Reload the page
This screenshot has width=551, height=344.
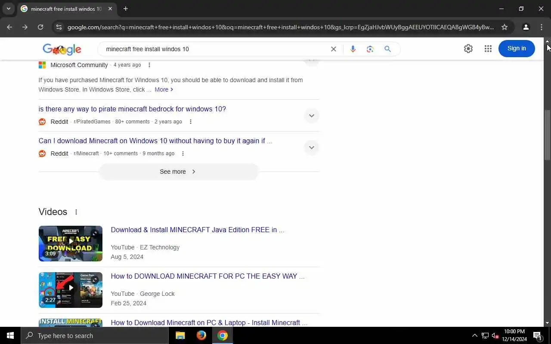pos(40,27)
